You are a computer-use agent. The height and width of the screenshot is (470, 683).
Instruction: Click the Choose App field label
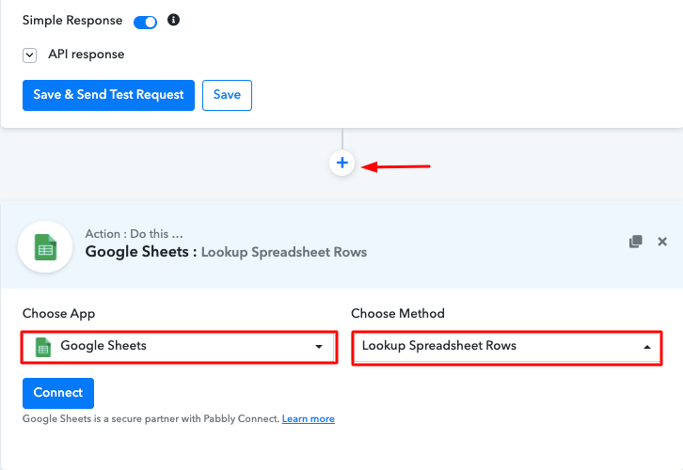[59, 314]
